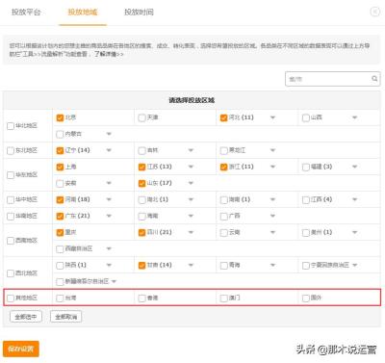Viewport: 385px width, 363px height.
Task: Expand the 江苏 (13) dropdown arrow
Action: click(x=191, y=167)
